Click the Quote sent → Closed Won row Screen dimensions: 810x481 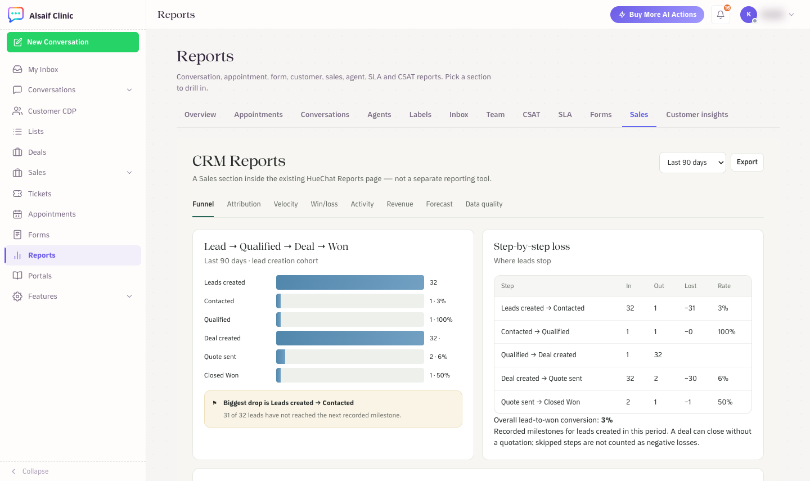[x=623, y=402]
